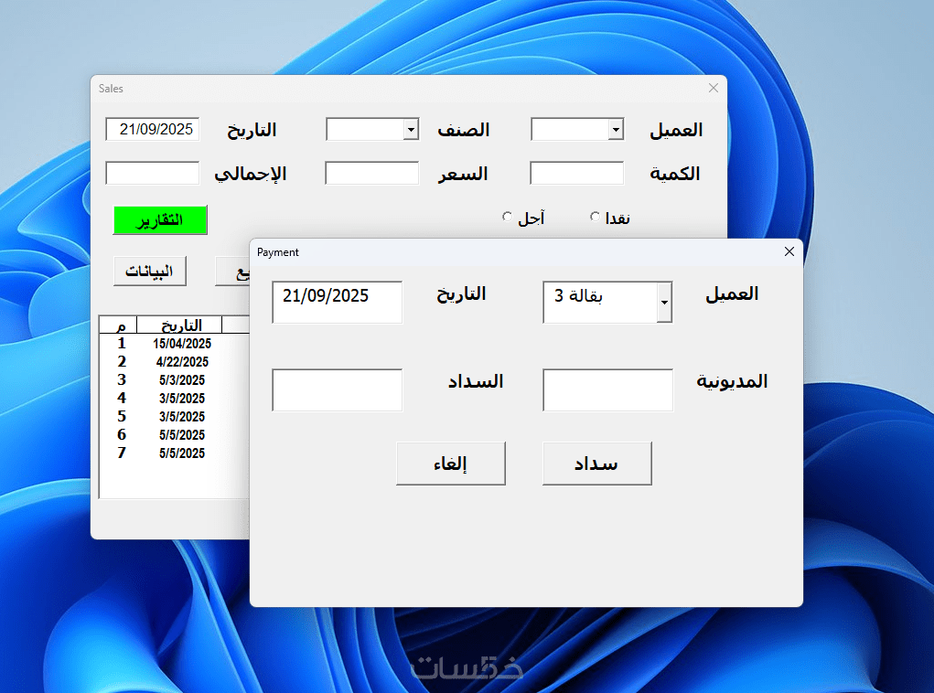The width and height of the screenshot is (934, 693).
Task: Click the السعر price field
Action: tap(372, 174)
